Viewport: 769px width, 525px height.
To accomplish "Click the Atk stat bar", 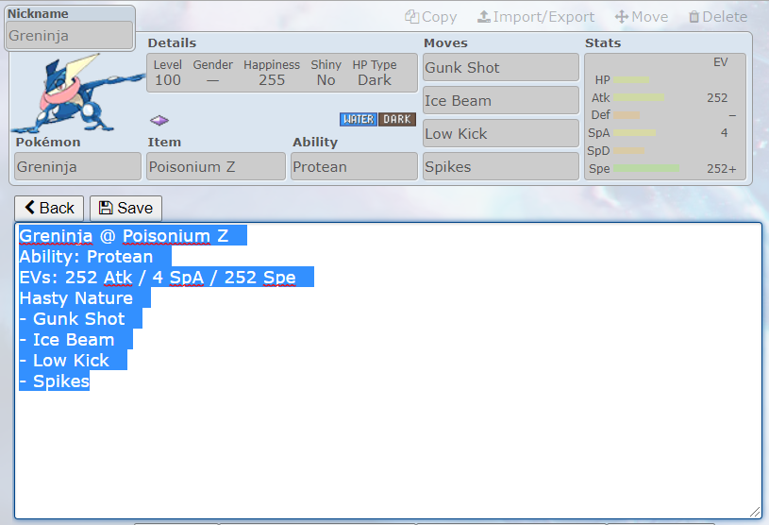I will [639, 97].
